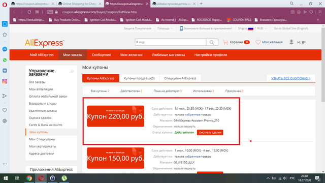Image resolution: width=325 pixels, height=183 pixels.
Task: Open Настройки профиля menu item
Action: [211, 55]
